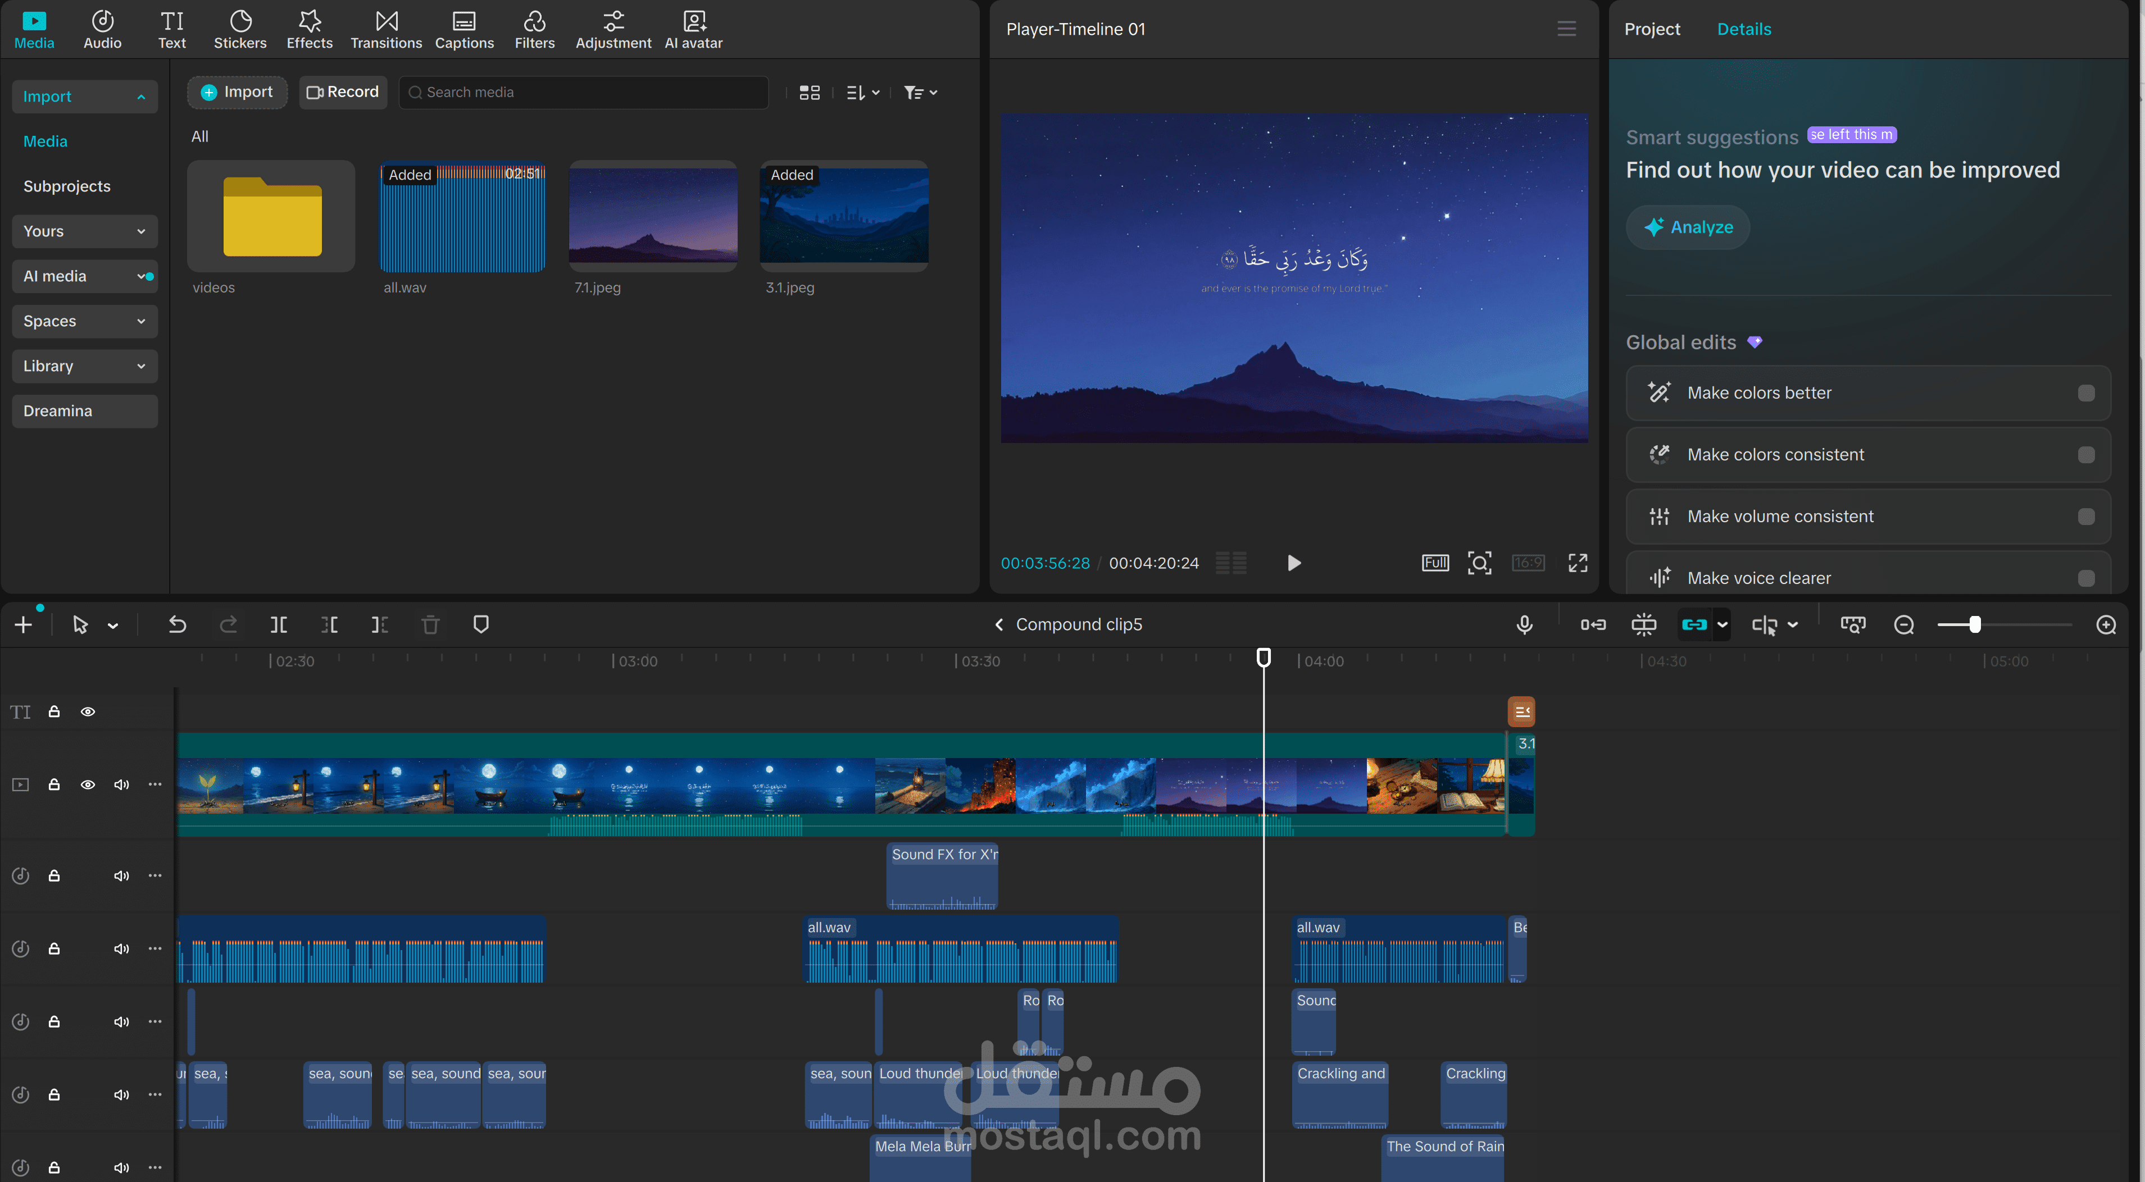The width and height of the screenshot is (2145, 1182).
Task: Enable the Make volume consistent checkbox
Action: tap(2085, 516)
